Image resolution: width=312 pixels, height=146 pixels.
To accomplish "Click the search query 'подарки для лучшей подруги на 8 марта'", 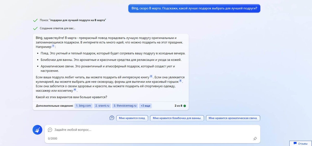I will 78,20.
